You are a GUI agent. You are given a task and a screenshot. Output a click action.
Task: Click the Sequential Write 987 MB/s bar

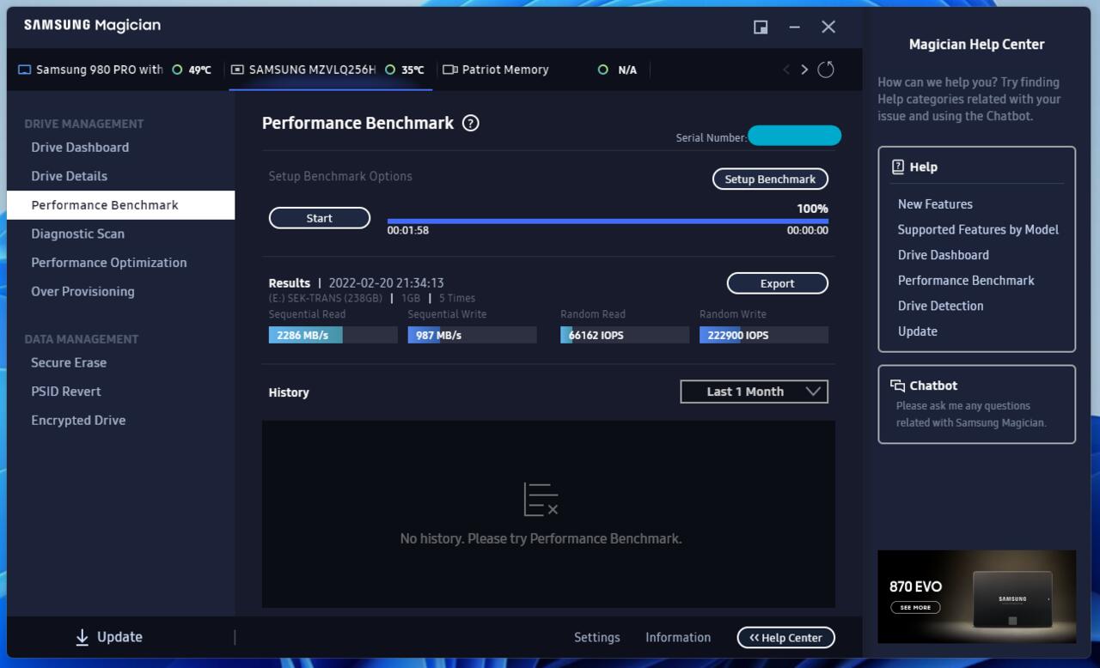[x=472, y=335]
